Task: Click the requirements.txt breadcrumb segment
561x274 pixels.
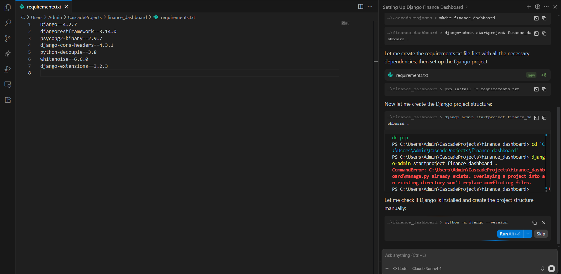Action: click(178, 17)
